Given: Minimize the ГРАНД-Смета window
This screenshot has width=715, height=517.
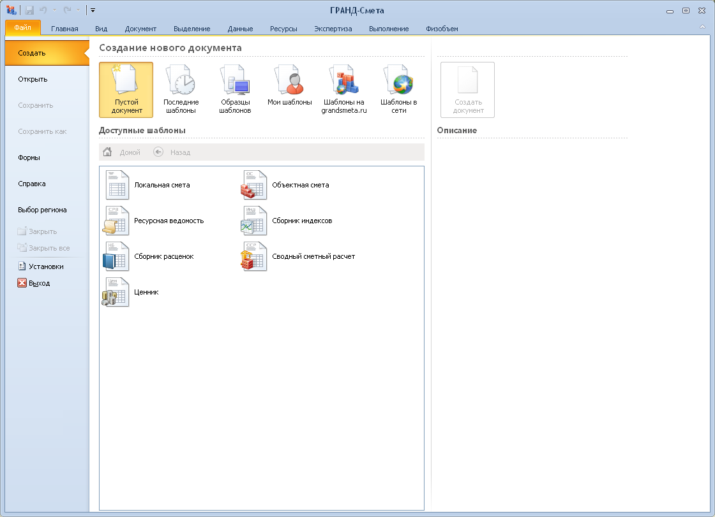Looking at the screenshot, I should point(670,11).
